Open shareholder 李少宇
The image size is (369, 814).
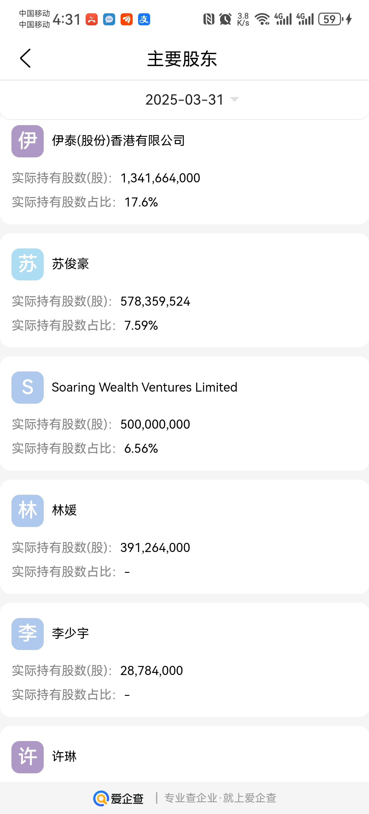(x=71, y=634)
